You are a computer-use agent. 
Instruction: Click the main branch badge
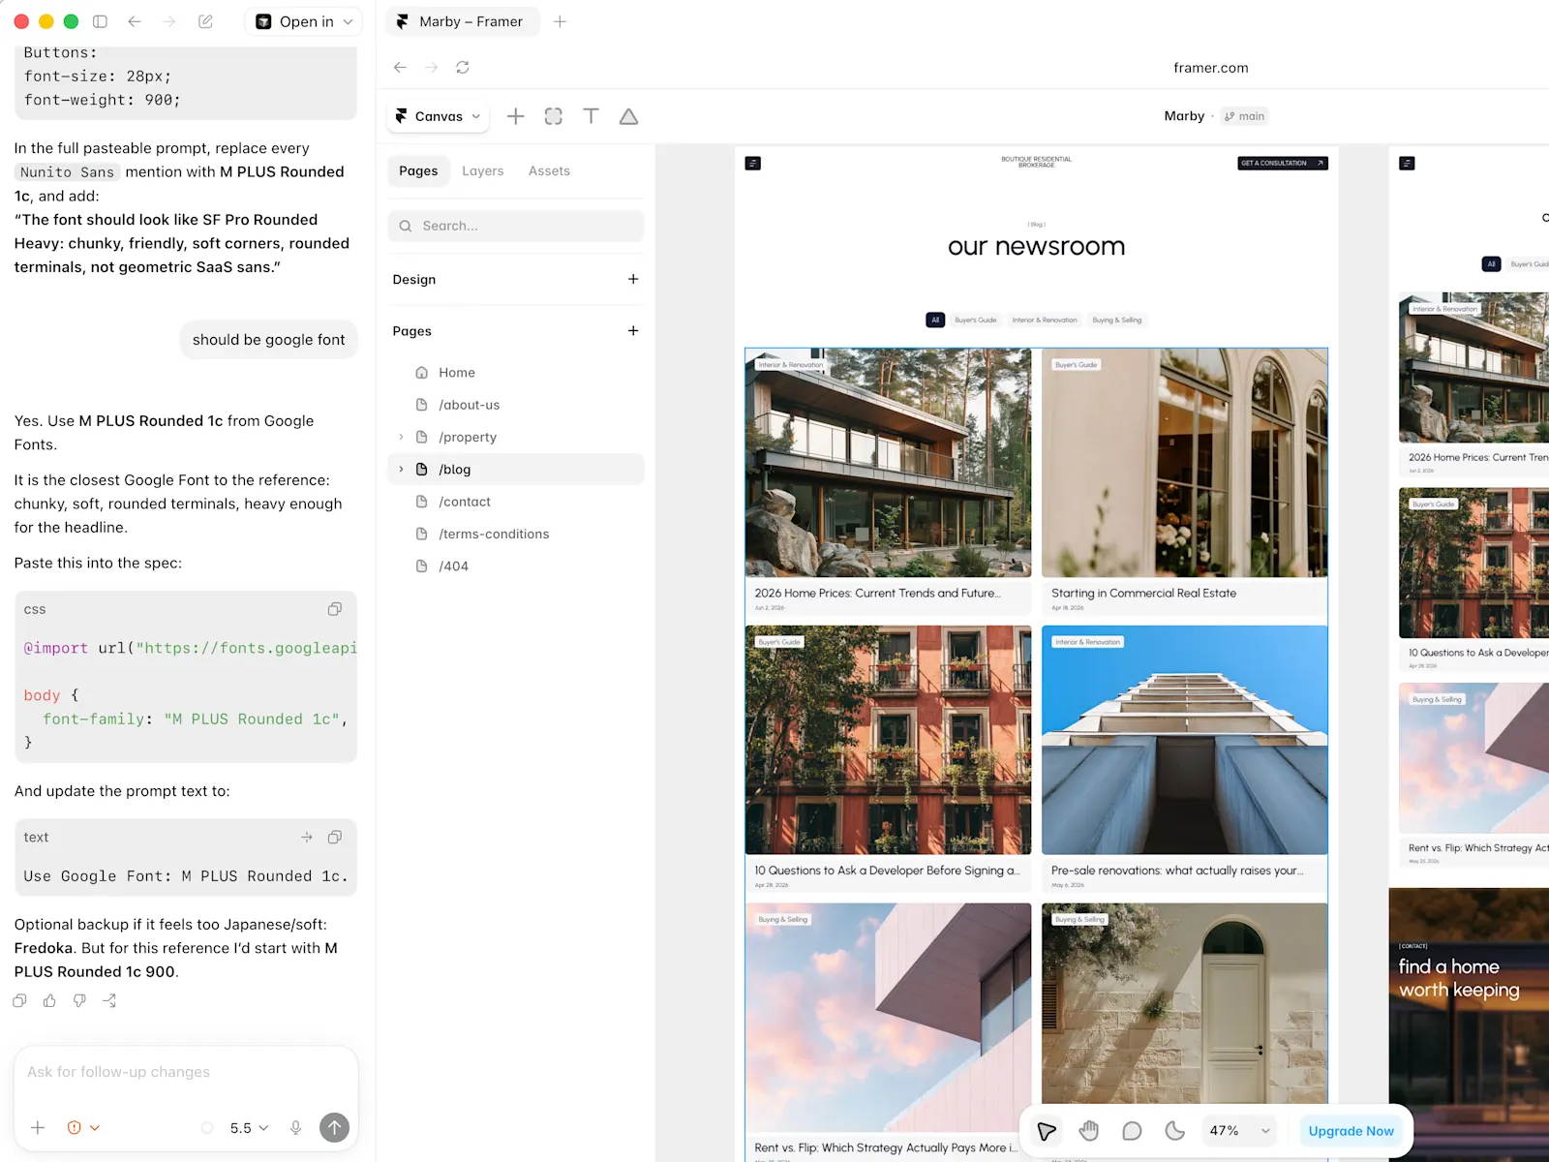pos(1244,116)
